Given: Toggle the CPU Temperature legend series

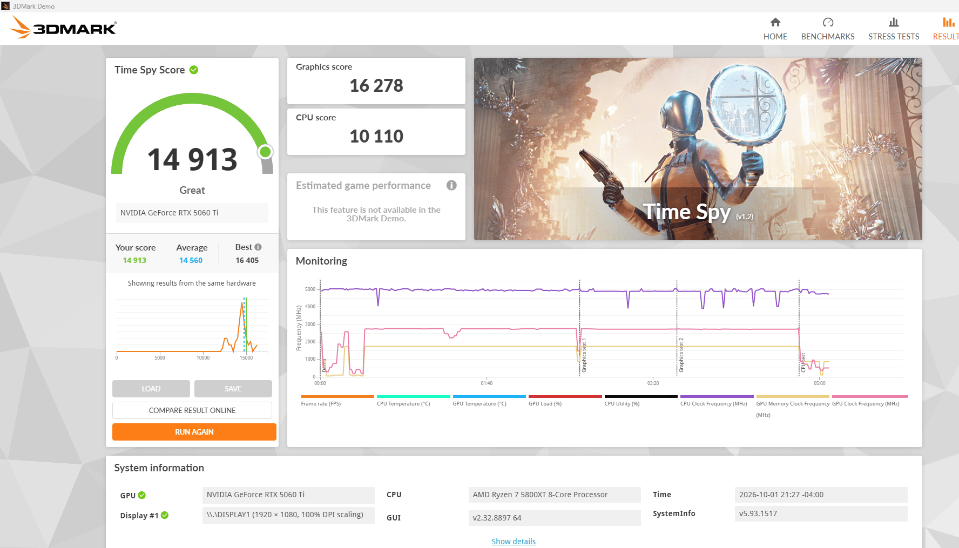Looking at the screenshot, I should pos(403,403).
